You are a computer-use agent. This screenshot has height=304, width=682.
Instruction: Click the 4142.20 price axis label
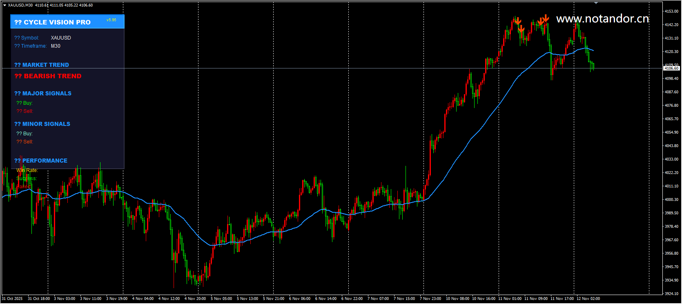(671, 25)
